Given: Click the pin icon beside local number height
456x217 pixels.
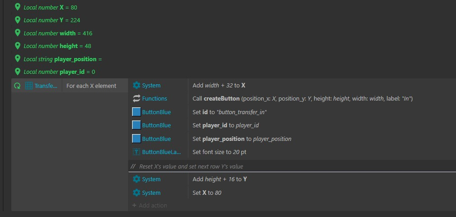Looking at the screenshot, I should coord(18,46).
